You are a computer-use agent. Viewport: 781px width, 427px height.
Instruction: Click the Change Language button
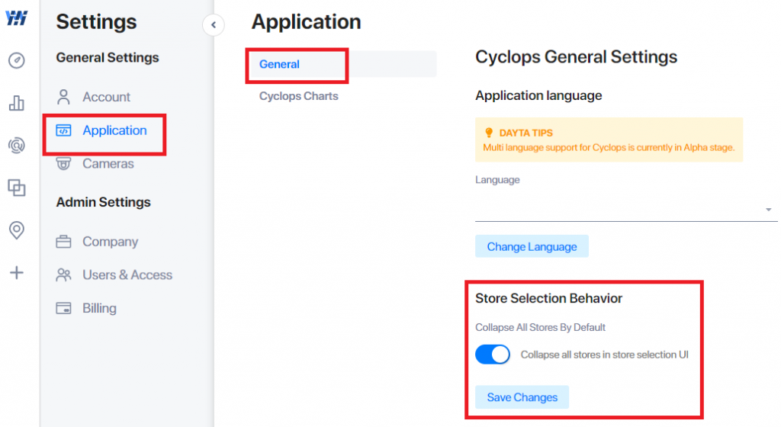point(532,246)
